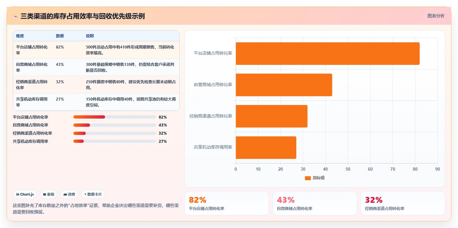Click the 指标值 legend text
This screenshot has width=458, height=228.
coord(319,178)
